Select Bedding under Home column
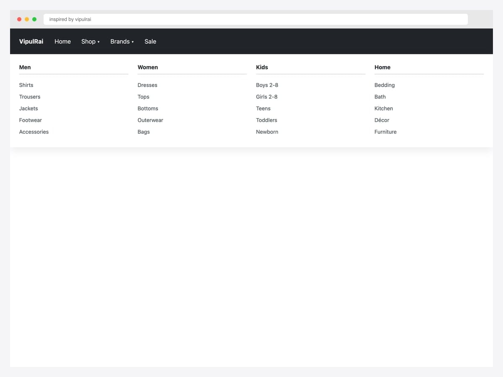The image size is (503, 377). (x=385, y=85)
